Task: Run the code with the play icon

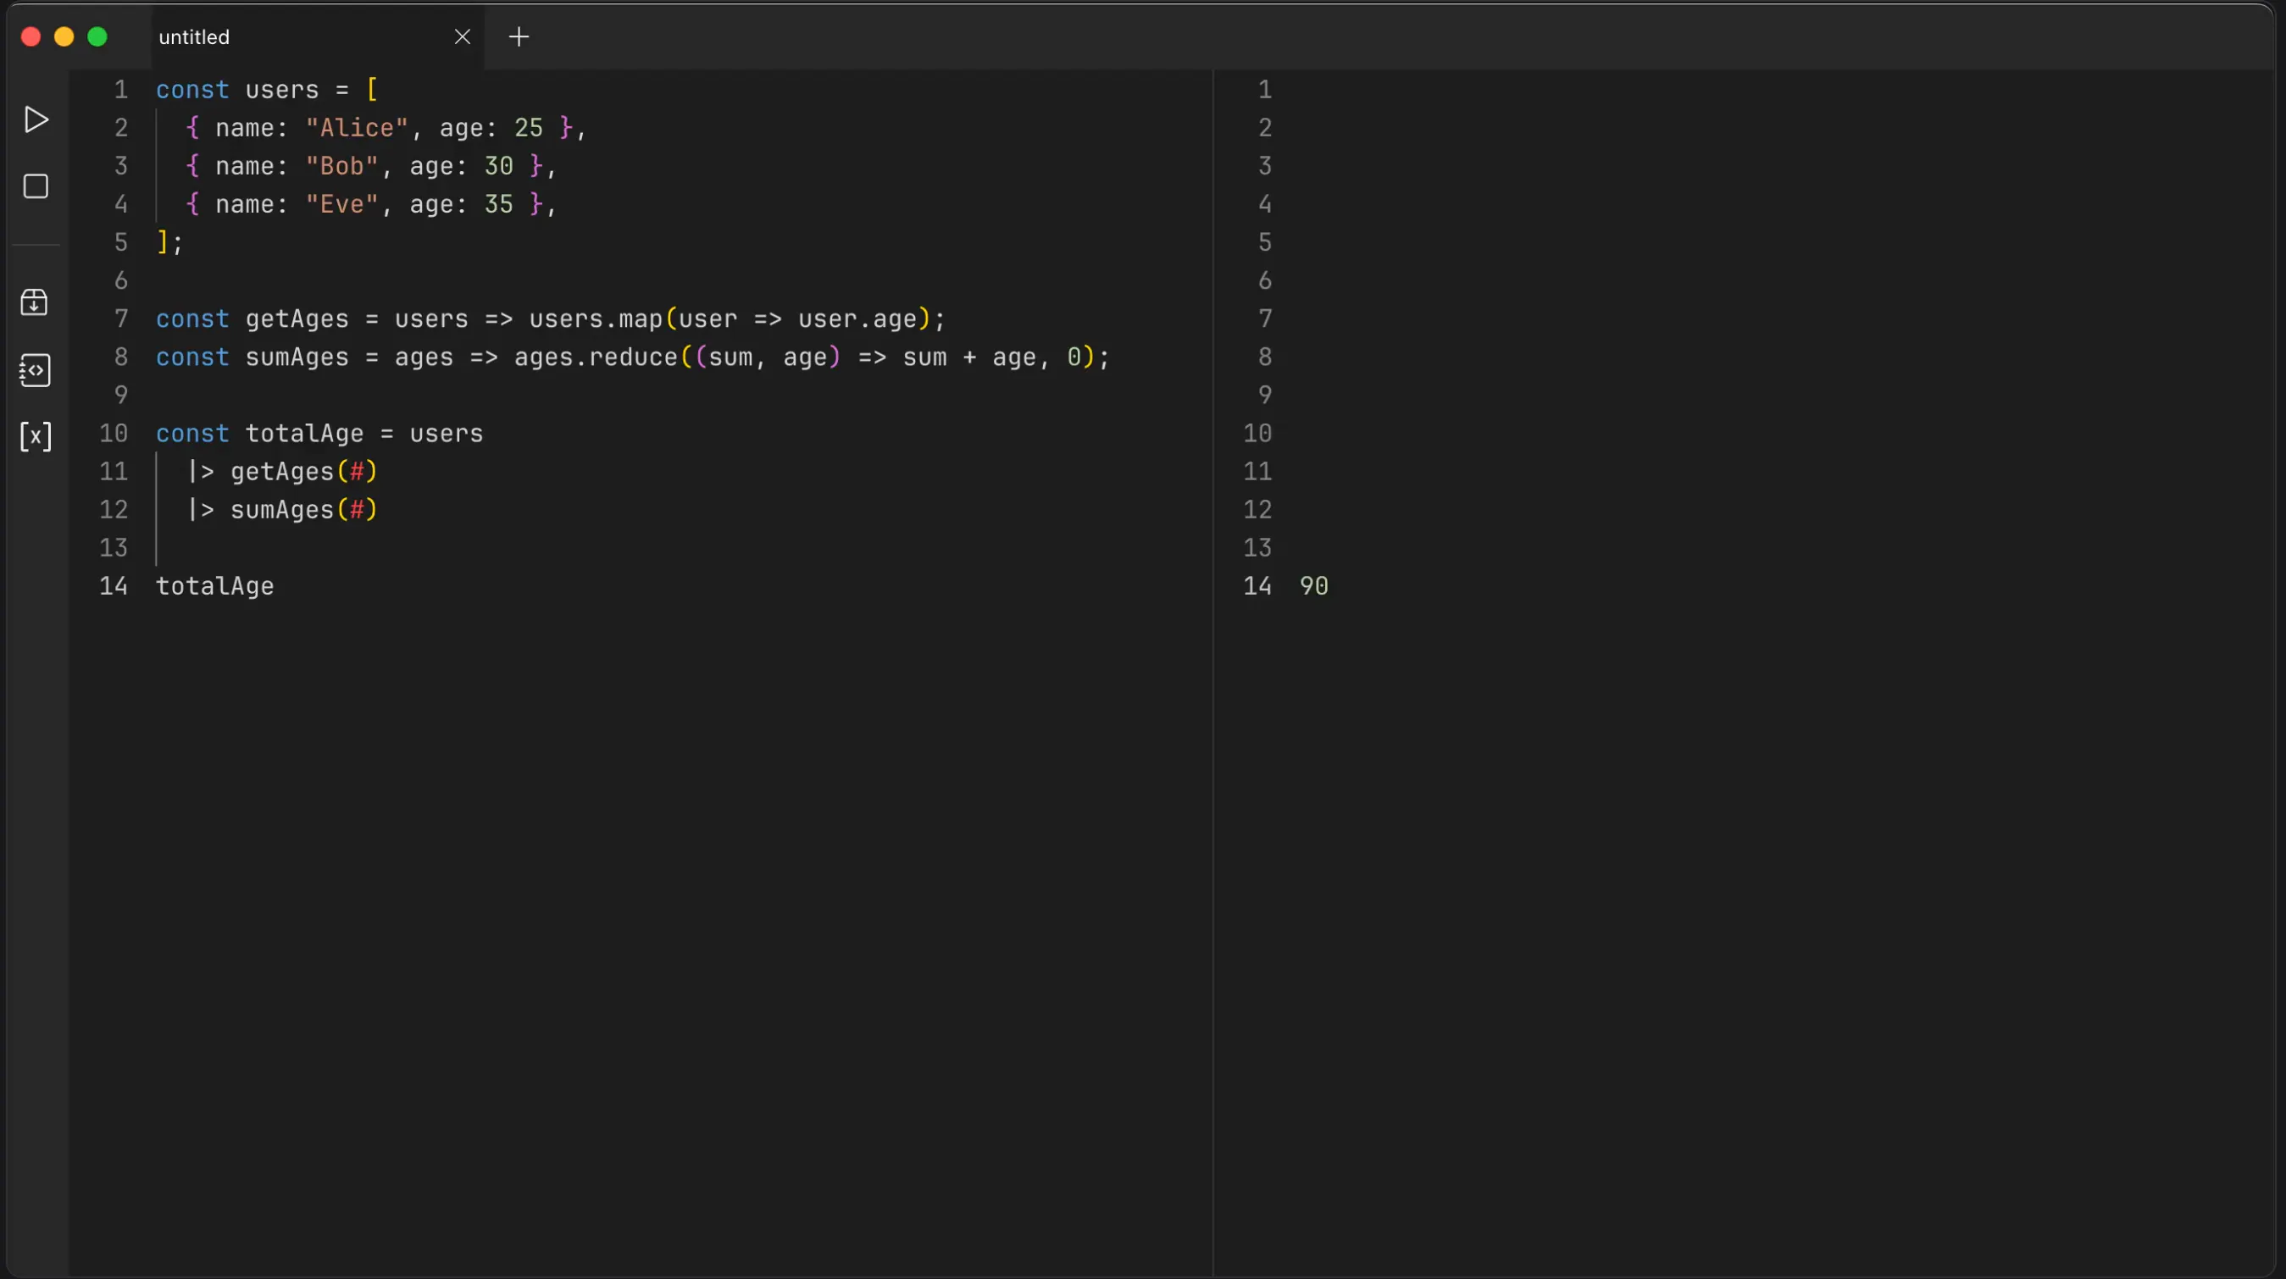Action: pos(36,119)
